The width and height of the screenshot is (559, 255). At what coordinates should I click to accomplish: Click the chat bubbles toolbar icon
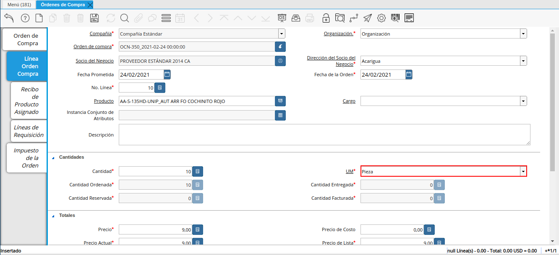coord(152,18)
